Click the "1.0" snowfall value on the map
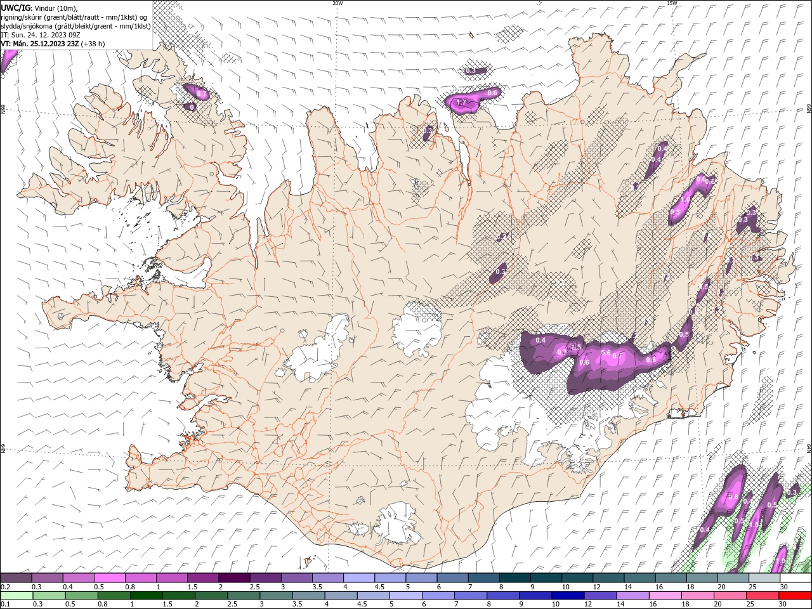This screenshot has height=609, width=812. [x=685, y=199]
